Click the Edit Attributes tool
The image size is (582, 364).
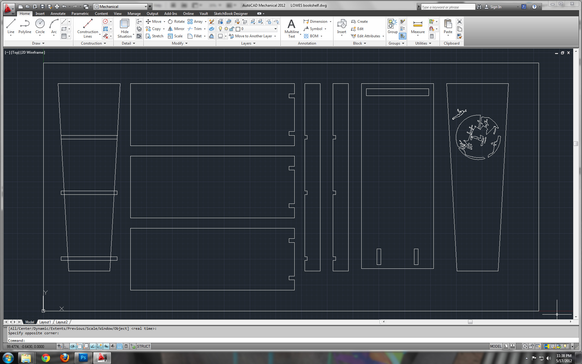tap(366, 36)
